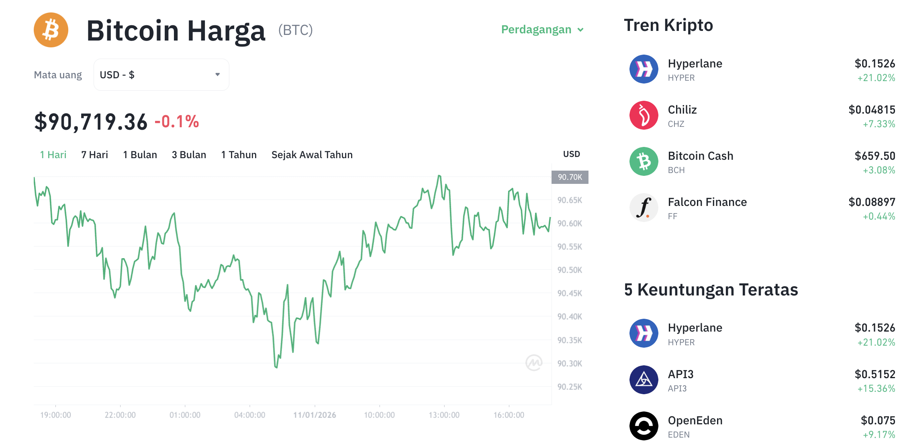
Task: Switch to the 7 Hari range
Action: (94, 155)
